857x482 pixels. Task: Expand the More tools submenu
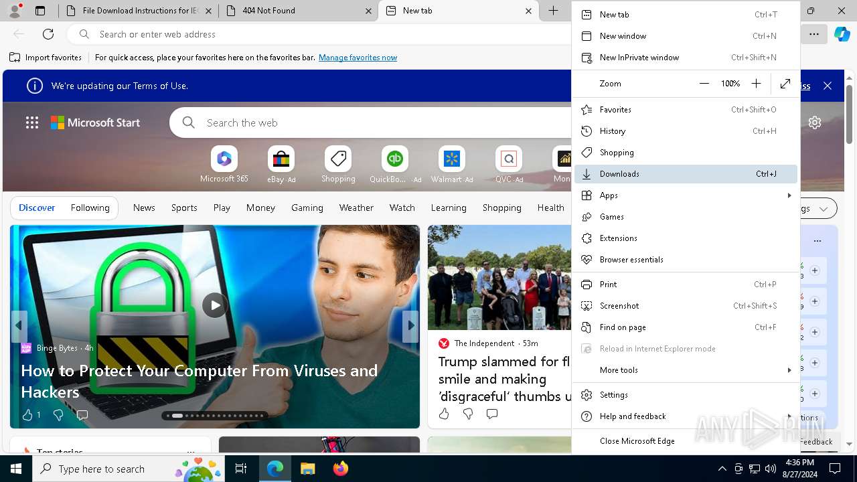pyautogui.click(x=686, y=370)
